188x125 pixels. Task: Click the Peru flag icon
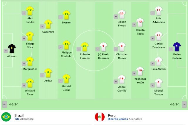click(100, 117)
